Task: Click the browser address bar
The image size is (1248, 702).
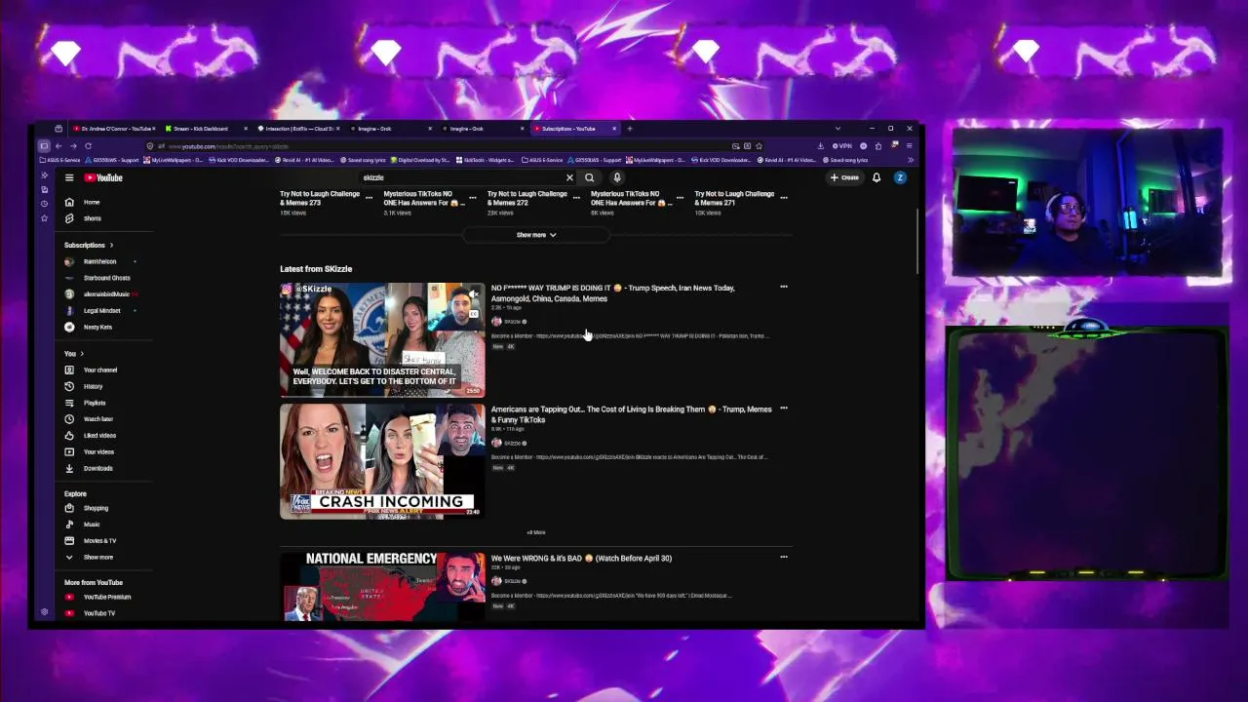Action: (439, 146)
